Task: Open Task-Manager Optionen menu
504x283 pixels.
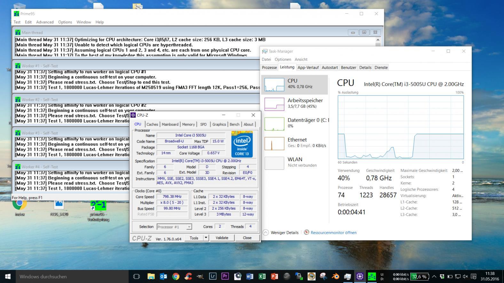Action: point(283,59)
